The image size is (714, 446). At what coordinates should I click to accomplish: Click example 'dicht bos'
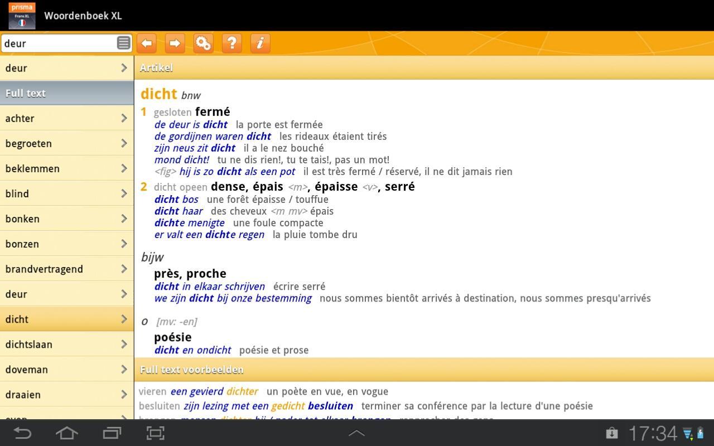pyautogui.click(x=176, y=199)
